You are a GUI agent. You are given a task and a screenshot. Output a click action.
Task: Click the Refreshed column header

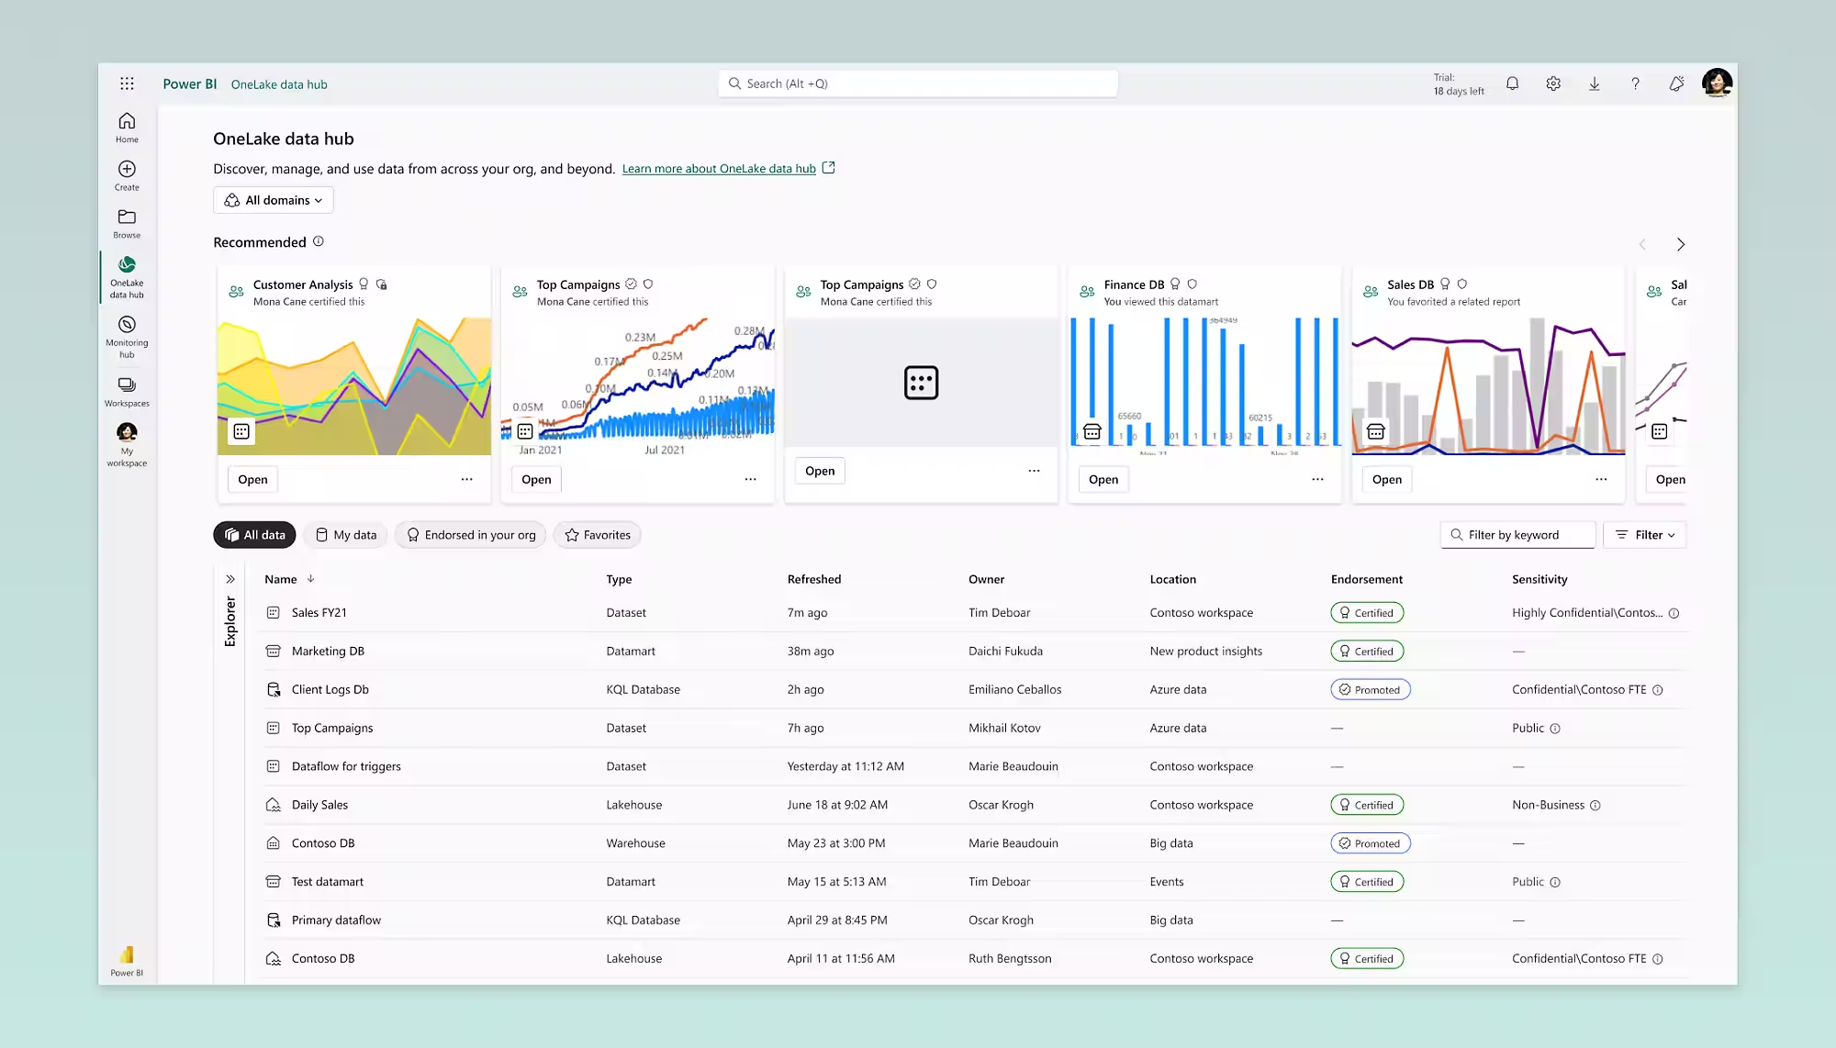coord(813,579)
